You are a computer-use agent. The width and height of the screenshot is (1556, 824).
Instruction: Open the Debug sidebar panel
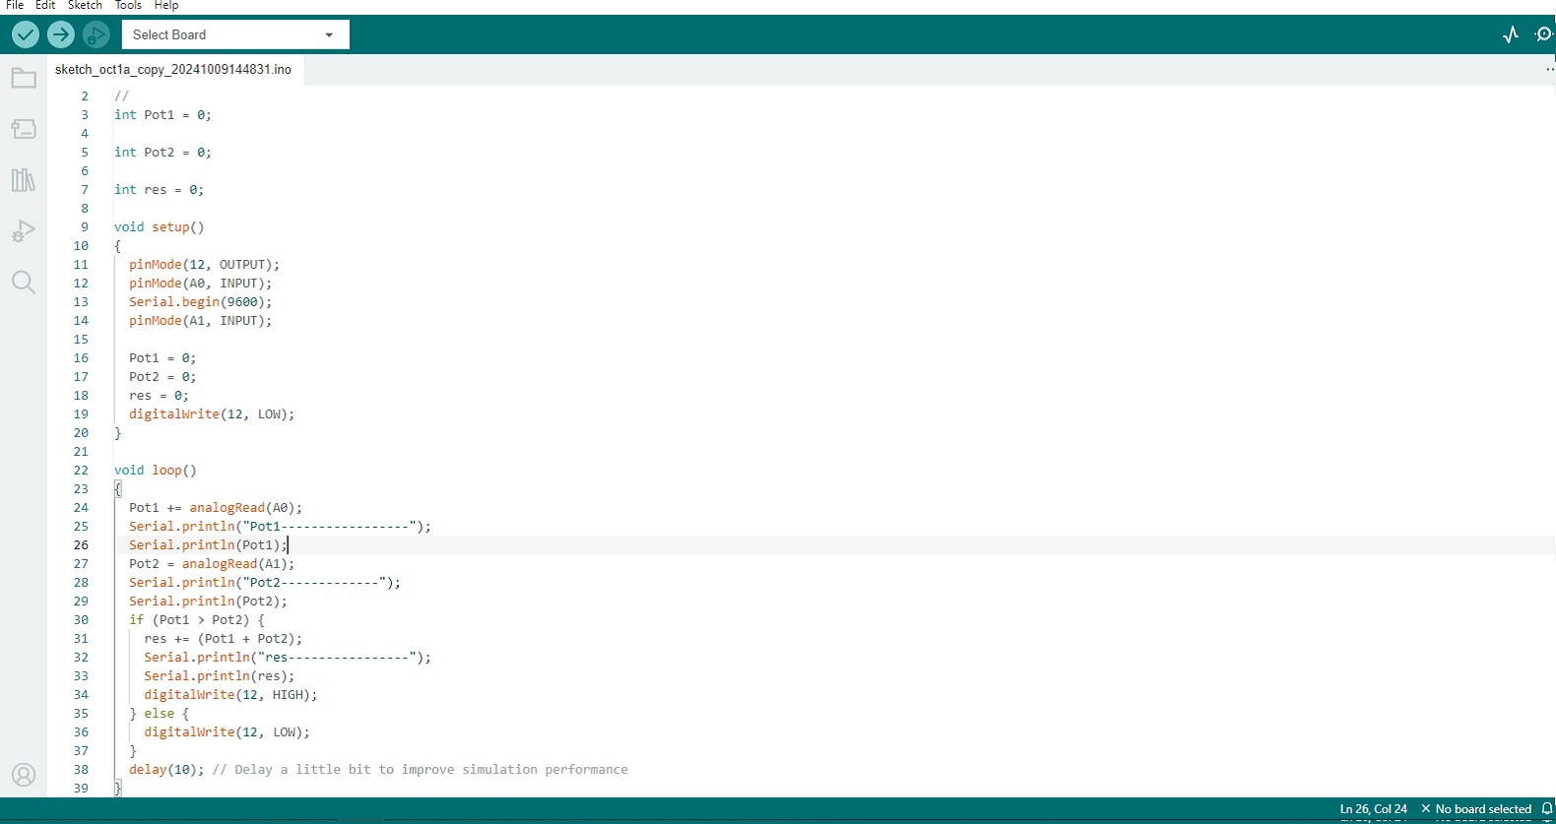[x=24, y=231]
